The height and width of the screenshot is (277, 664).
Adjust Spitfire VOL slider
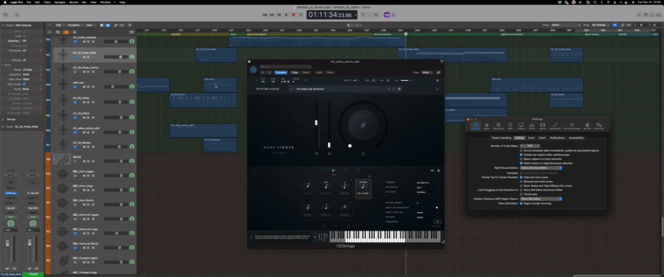(x=406, y=80)
